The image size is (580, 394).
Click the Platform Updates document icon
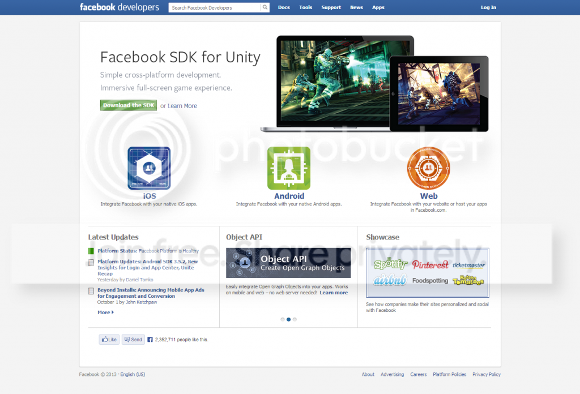pos(91,263)
